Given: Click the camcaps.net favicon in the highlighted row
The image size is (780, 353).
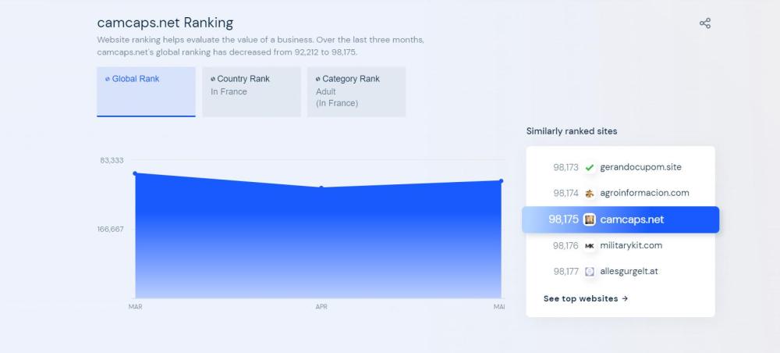Looking at the screenshot, I should [590, 219].
